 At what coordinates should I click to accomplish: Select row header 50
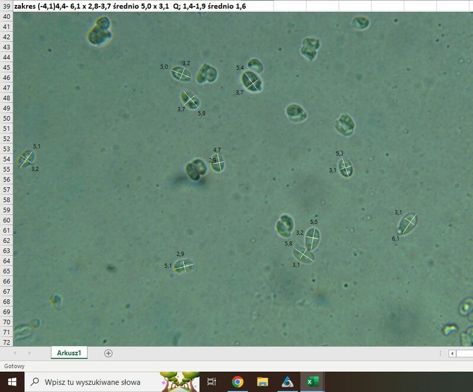(7, 118)
